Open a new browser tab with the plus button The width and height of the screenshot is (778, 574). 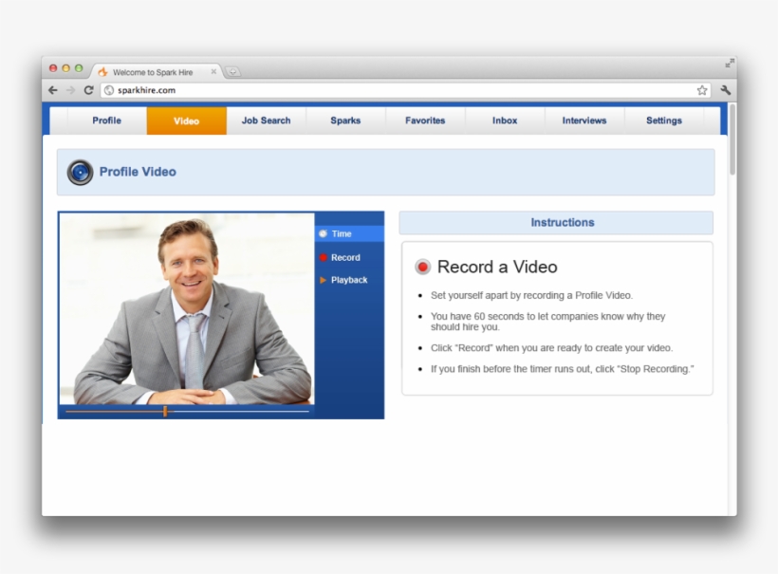pos(232,69)
